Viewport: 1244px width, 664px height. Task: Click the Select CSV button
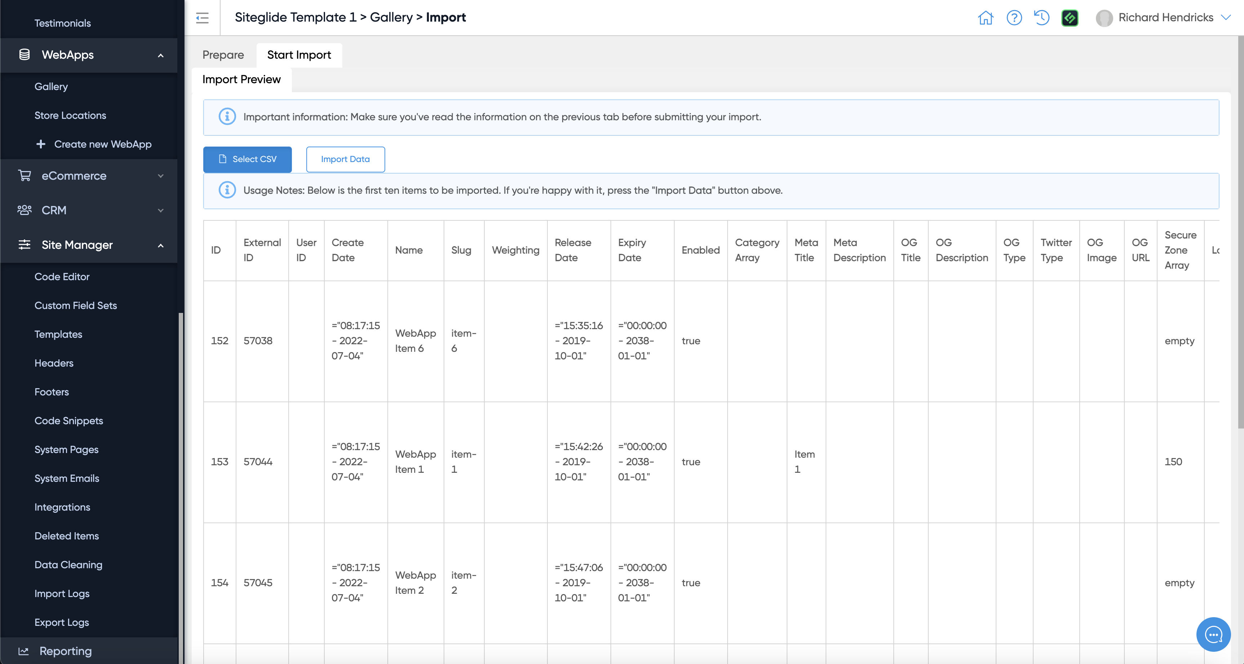247,159
